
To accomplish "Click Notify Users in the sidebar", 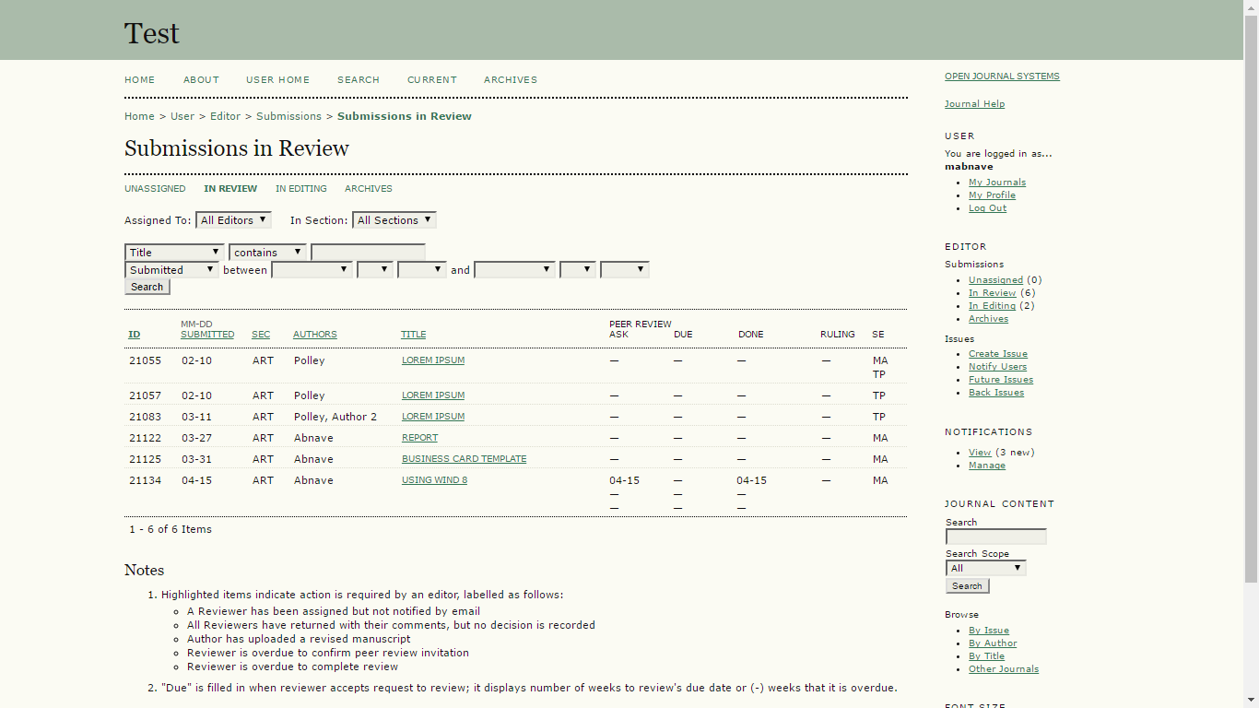I will coord(997,367).
